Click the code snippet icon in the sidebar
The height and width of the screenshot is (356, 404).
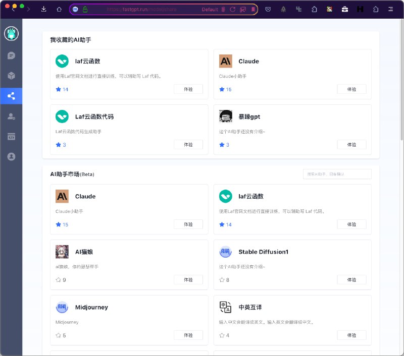(x=11, y=136)
